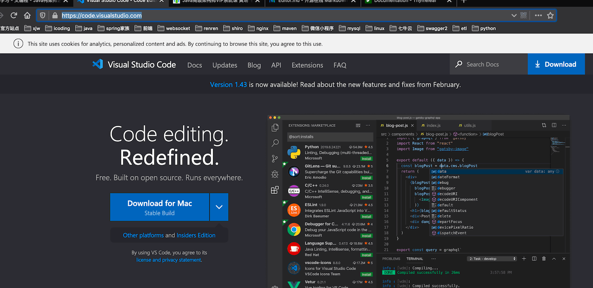This screenshot has height=288, width=593.
Task: Click the GitLens extension logo in the preview
Action: point(294,172)
